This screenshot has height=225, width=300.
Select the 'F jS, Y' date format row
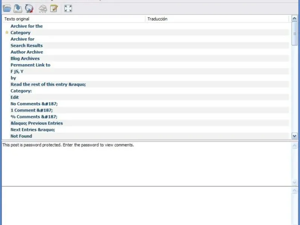(x=145, y=72)
